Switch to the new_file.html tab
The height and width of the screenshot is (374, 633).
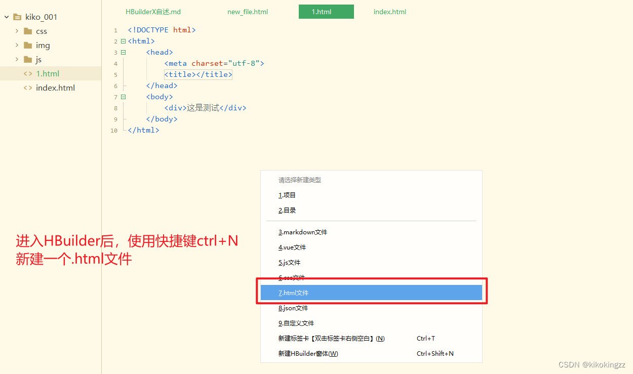point(248,12)
